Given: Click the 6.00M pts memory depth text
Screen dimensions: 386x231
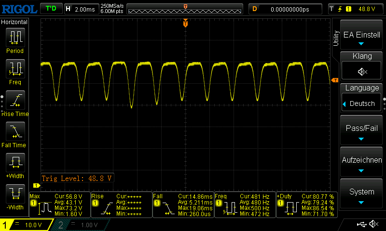Looking at the screenshot, I should tap(112, 11).
